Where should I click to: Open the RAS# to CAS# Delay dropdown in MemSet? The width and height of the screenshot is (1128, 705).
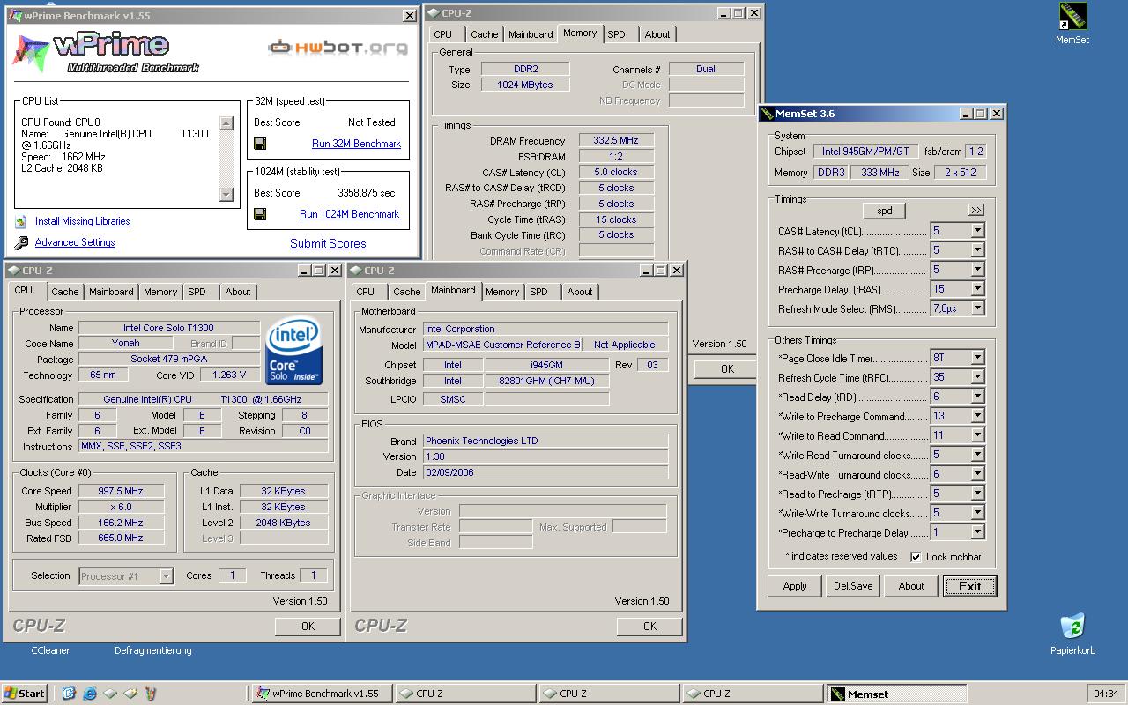pyautogui.click(x=976, y=250)
